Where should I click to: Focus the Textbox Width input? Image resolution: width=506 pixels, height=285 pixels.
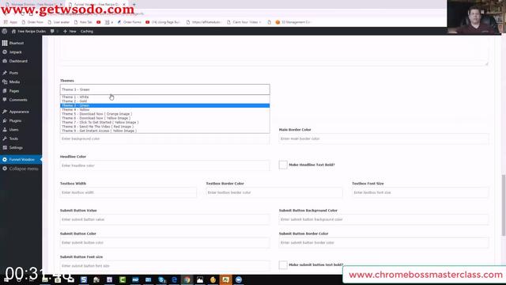(x=128, y=192)
